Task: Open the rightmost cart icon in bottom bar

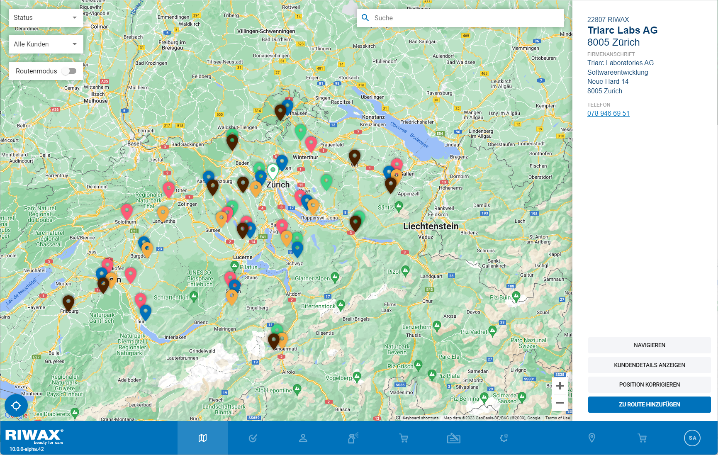Action: click(x=642, y=438)
